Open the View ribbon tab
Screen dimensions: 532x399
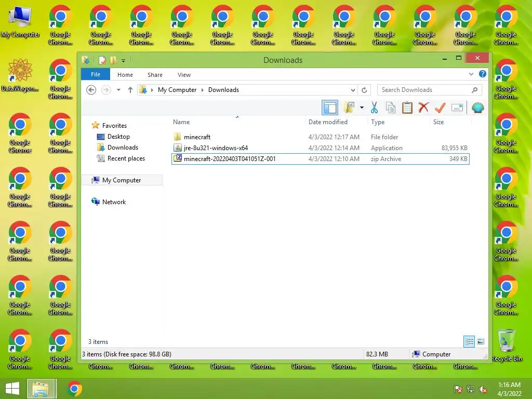tap(184, 75)
